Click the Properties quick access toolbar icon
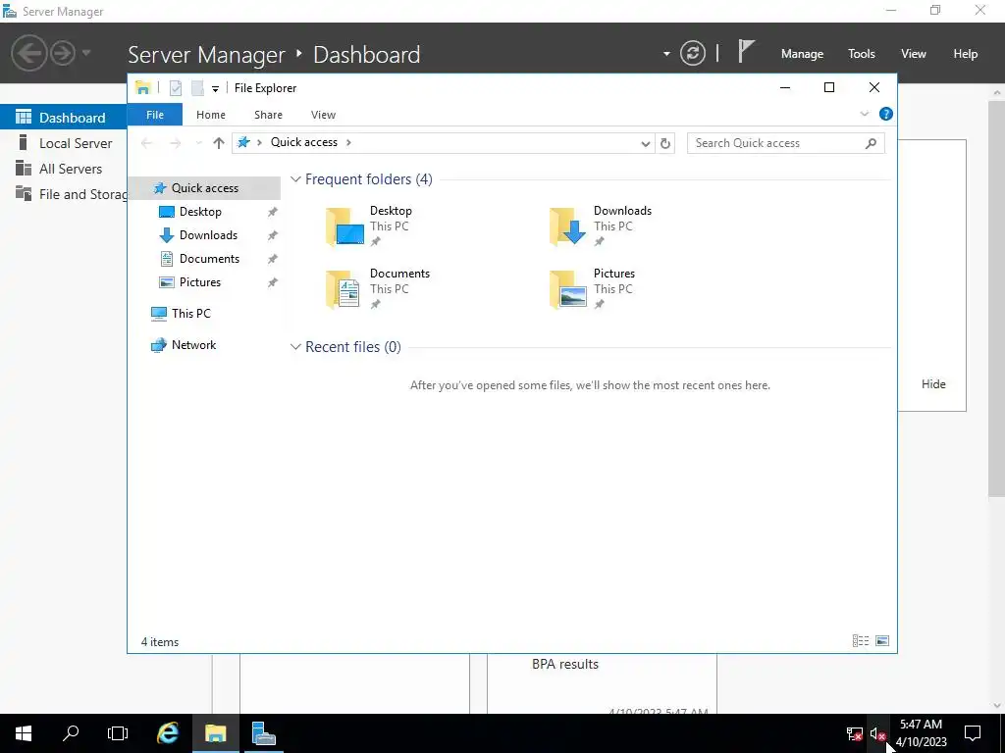 pos(175,88)
